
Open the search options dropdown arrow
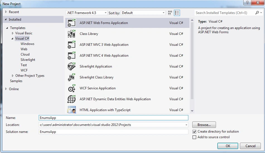pos(261,13)
